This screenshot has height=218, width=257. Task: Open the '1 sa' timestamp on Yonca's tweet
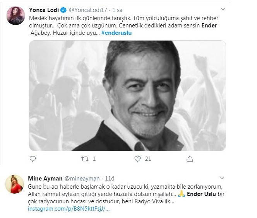coord(117,10)
